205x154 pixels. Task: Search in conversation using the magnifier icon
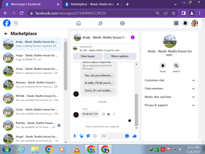coord(176,66)
